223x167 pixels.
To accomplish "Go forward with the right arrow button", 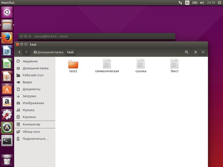I will pyautogui.click(x=26, y=52).
